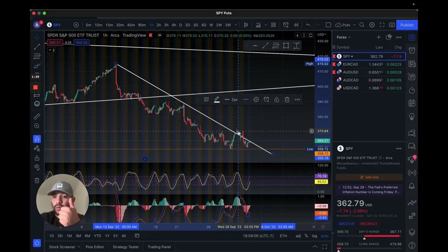Open the Hotlists flame panel

[412, 90]
